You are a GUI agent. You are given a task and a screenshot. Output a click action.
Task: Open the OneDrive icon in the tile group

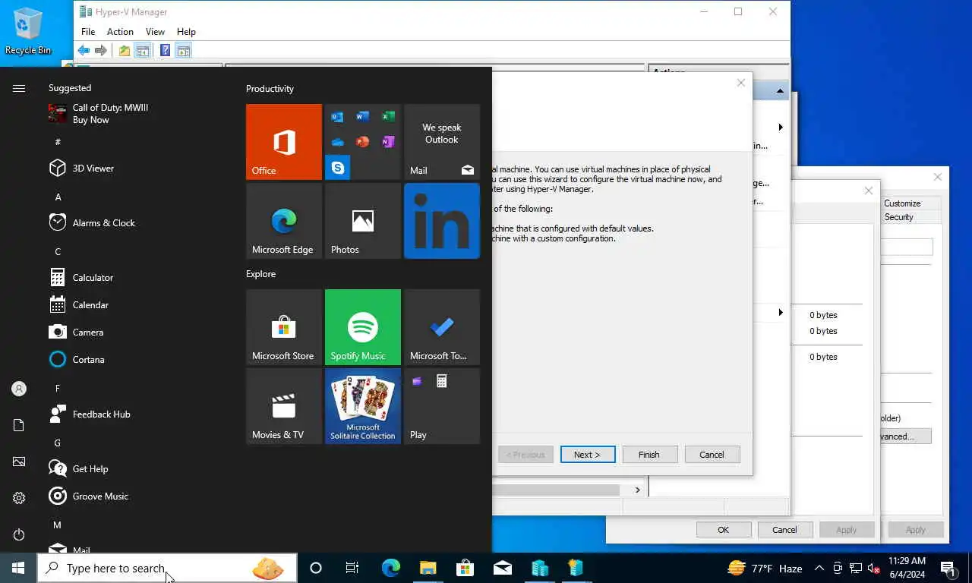[337, 142]
